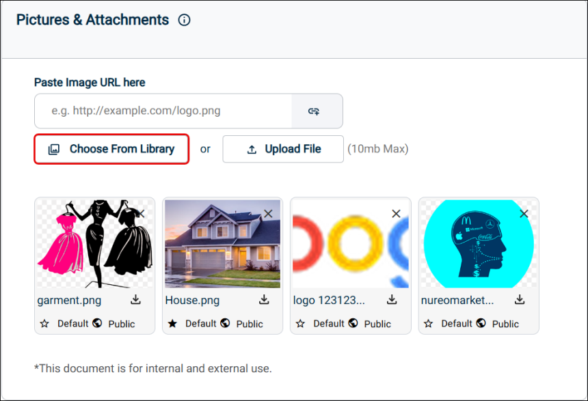Screen dimensions: 588x401
Task: Click the info icon beside Pictures & Attachments
Action: coord(184,20)
